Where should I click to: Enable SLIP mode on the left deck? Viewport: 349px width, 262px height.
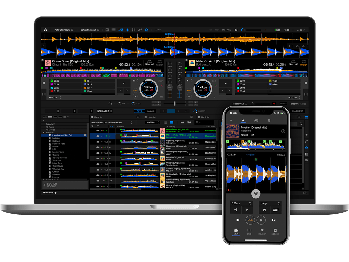tap(161, 81)
